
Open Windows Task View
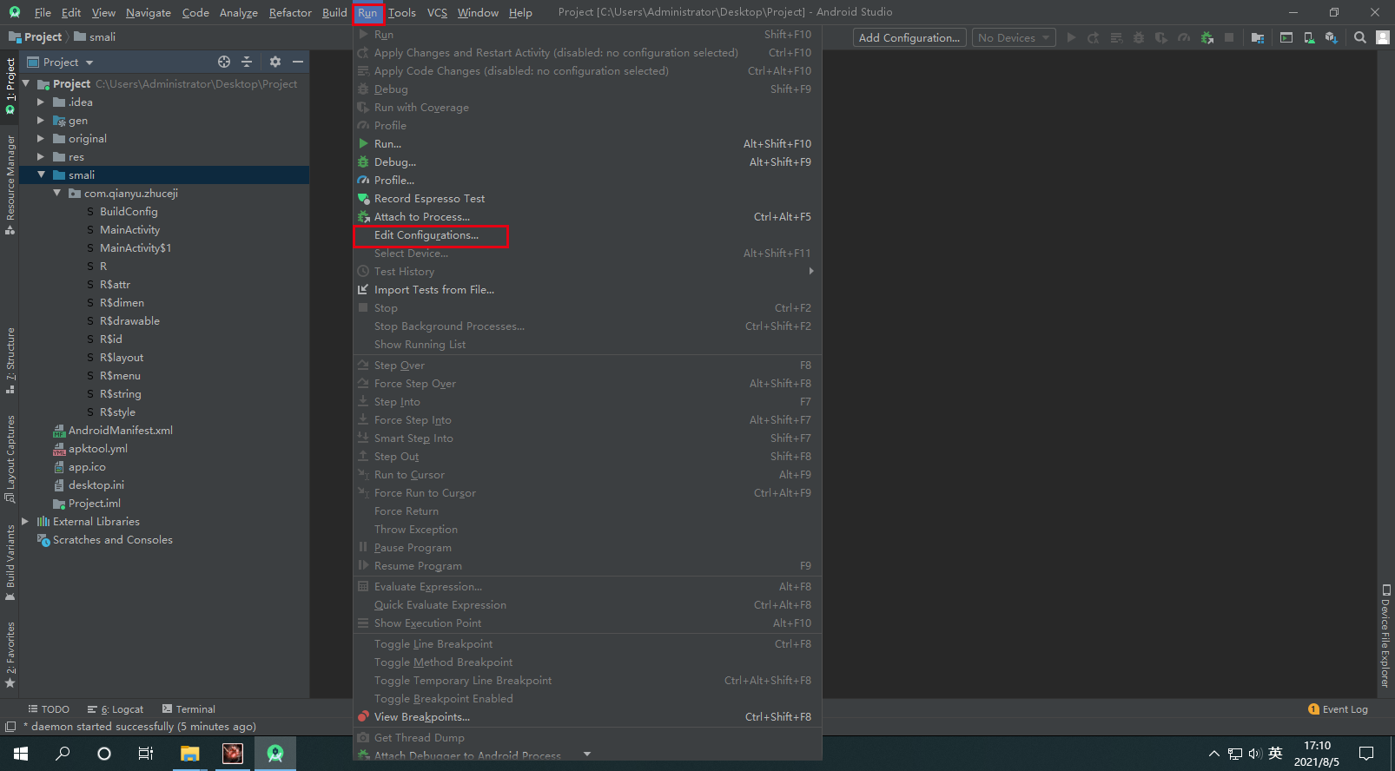[x=146, y=754]
